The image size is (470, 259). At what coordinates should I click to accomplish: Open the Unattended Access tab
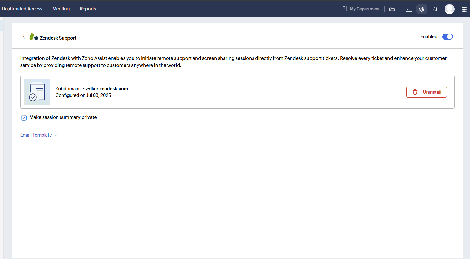pos(22,9)
